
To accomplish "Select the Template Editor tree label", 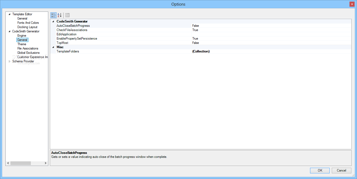I will pos(22,14).
